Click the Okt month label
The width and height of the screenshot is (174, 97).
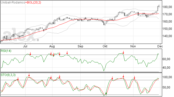click(x=105, y=46)
